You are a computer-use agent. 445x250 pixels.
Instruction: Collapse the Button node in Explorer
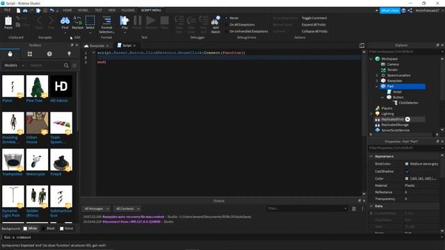click(x=382, y=97)
